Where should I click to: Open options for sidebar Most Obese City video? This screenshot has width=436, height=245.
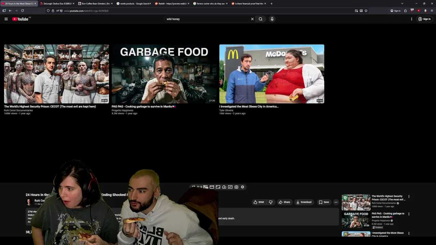409,233
